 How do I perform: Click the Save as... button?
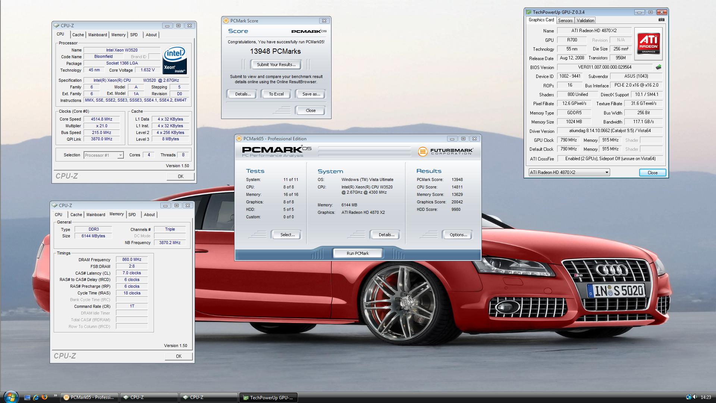(311, 94)
